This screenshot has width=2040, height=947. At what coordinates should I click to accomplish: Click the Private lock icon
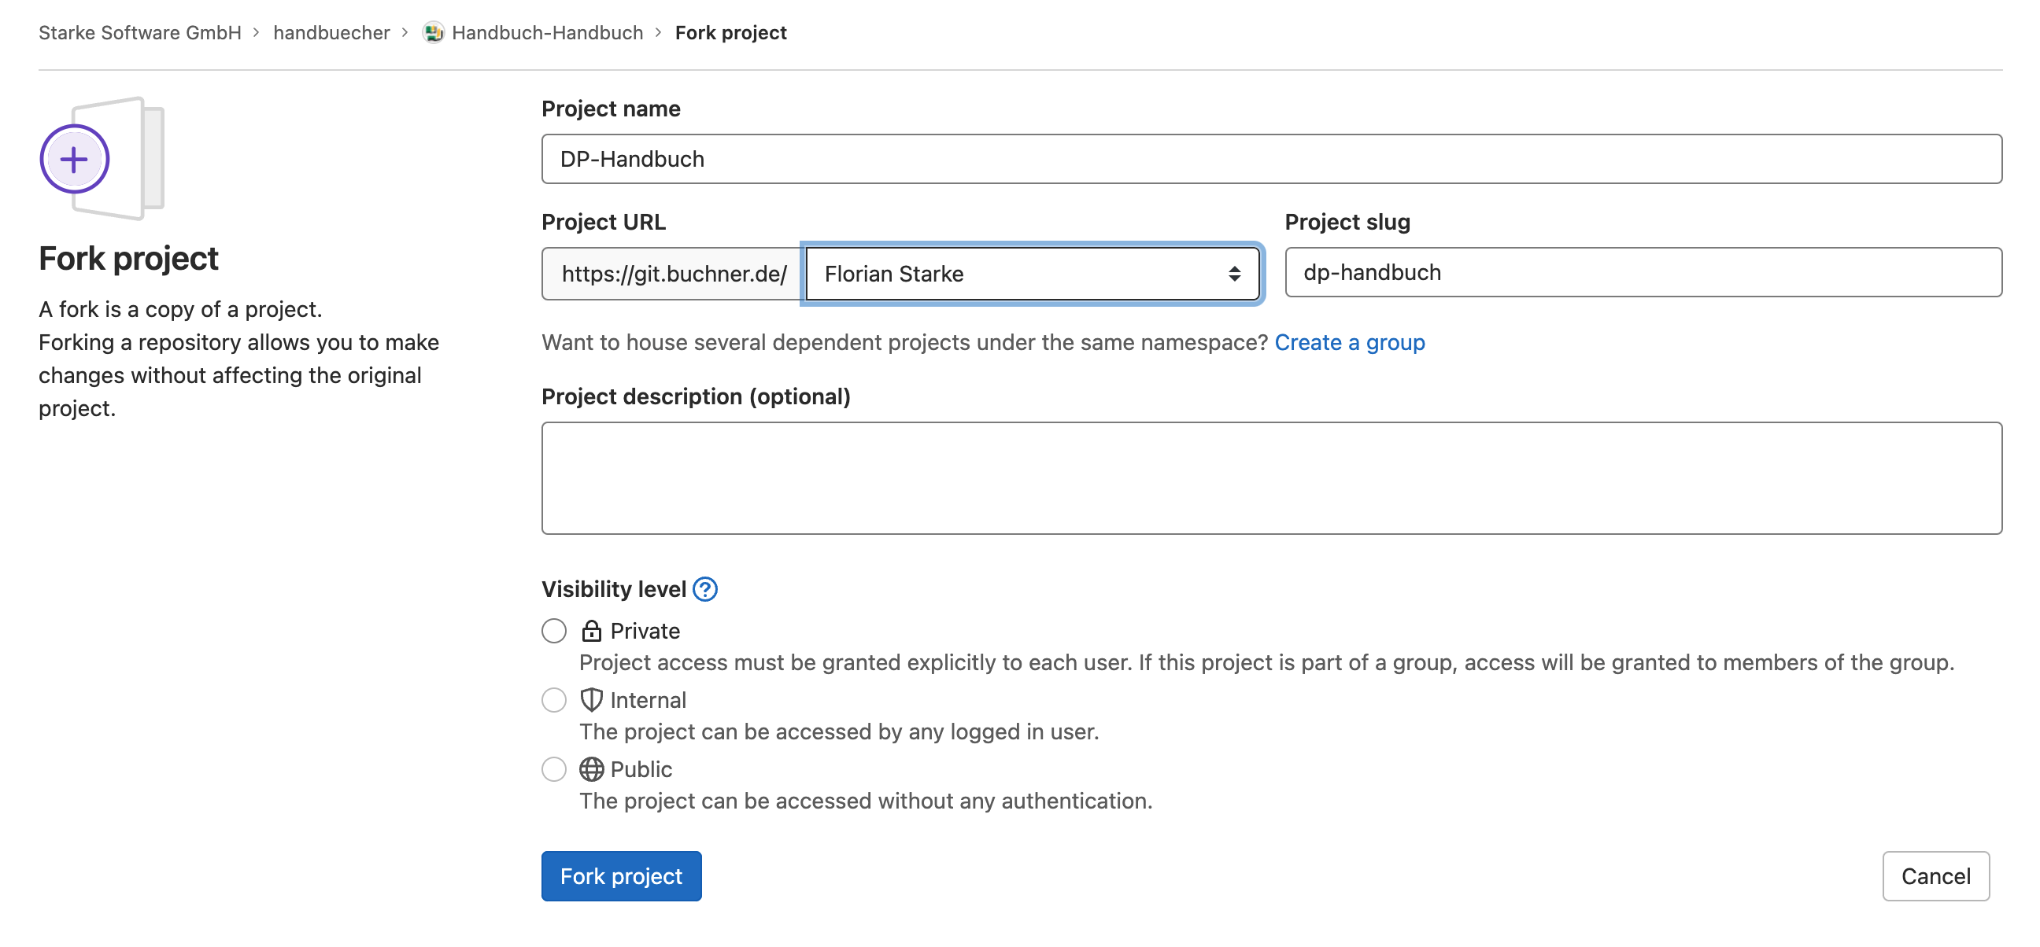point(591,631)
